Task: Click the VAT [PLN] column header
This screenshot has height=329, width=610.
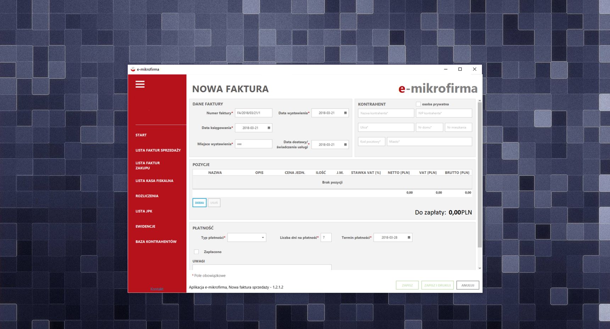Action: point(428,173)
